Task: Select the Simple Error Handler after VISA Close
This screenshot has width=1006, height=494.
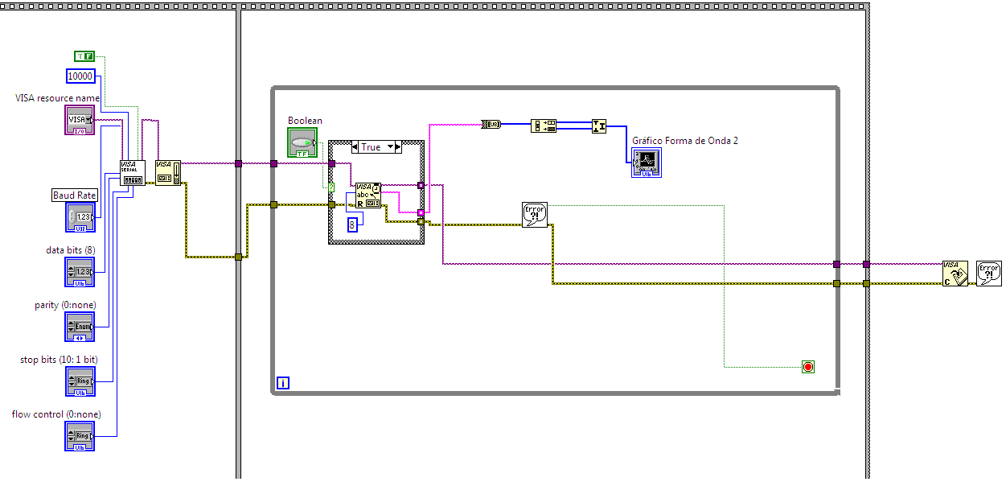Action: (989, 273)
